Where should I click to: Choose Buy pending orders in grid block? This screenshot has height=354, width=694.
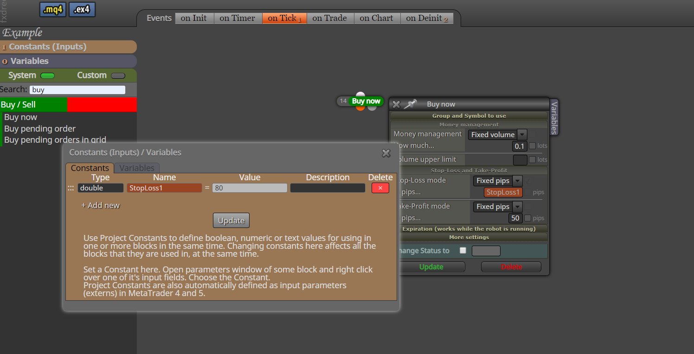[55, 140]
